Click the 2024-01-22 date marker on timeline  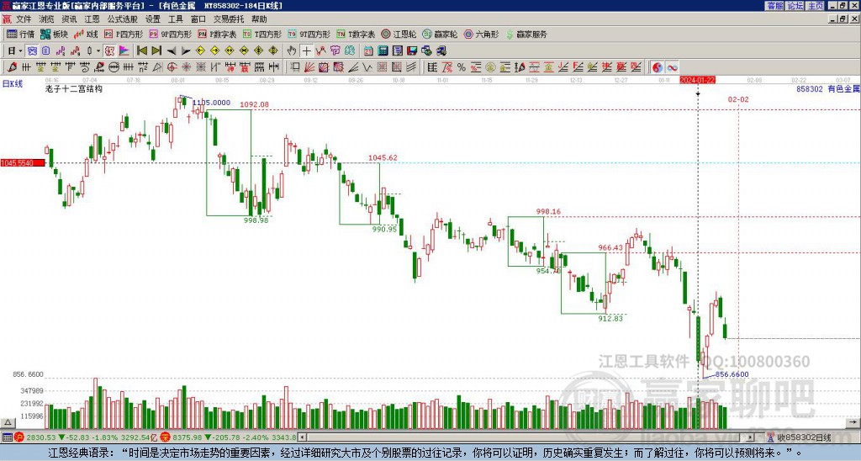tap(697, 80)
